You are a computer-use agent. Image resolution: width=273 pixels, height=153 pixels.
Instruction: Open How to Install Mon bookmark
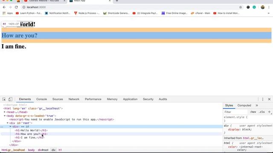point(227,13)
